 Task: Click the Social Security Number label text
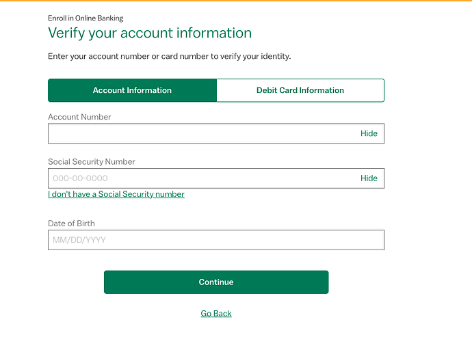[92, 162]
